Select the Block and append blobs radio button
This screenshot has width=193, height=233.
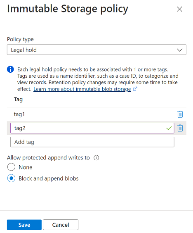[11, 178]
